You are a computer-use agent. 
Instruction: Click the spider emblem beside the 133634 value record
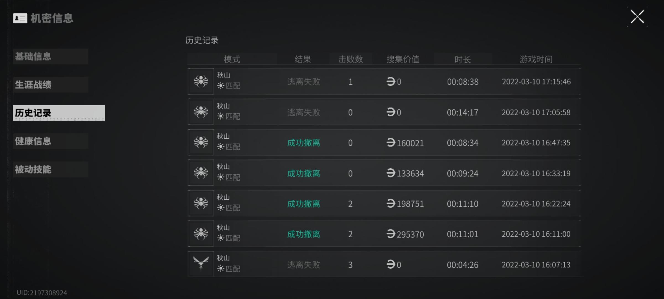point(201,173)
